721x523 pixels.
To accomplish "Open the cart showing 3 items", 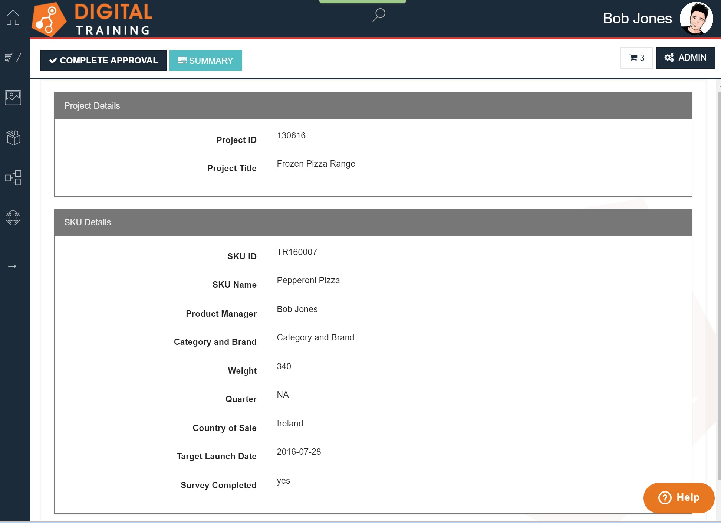I will (x=636, y=58).
